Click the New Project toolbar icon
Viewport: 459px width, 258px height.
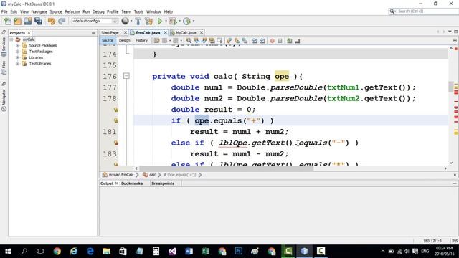17,21
